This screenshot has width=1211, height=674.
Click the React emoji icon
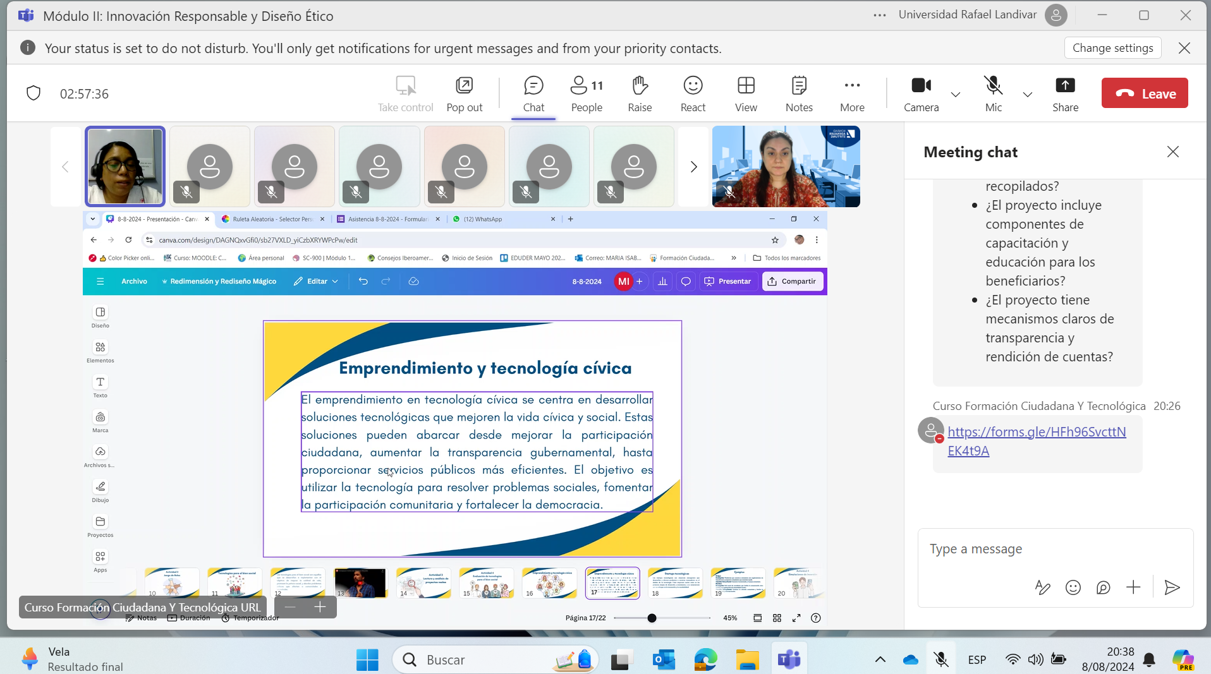coord(693,93)
